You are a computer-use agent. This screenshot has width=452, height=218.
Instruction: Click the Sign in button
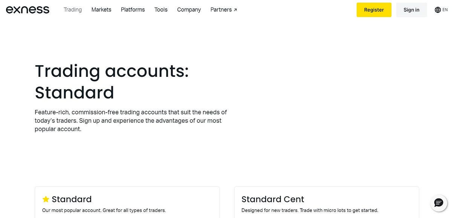[x=411, y=10]
